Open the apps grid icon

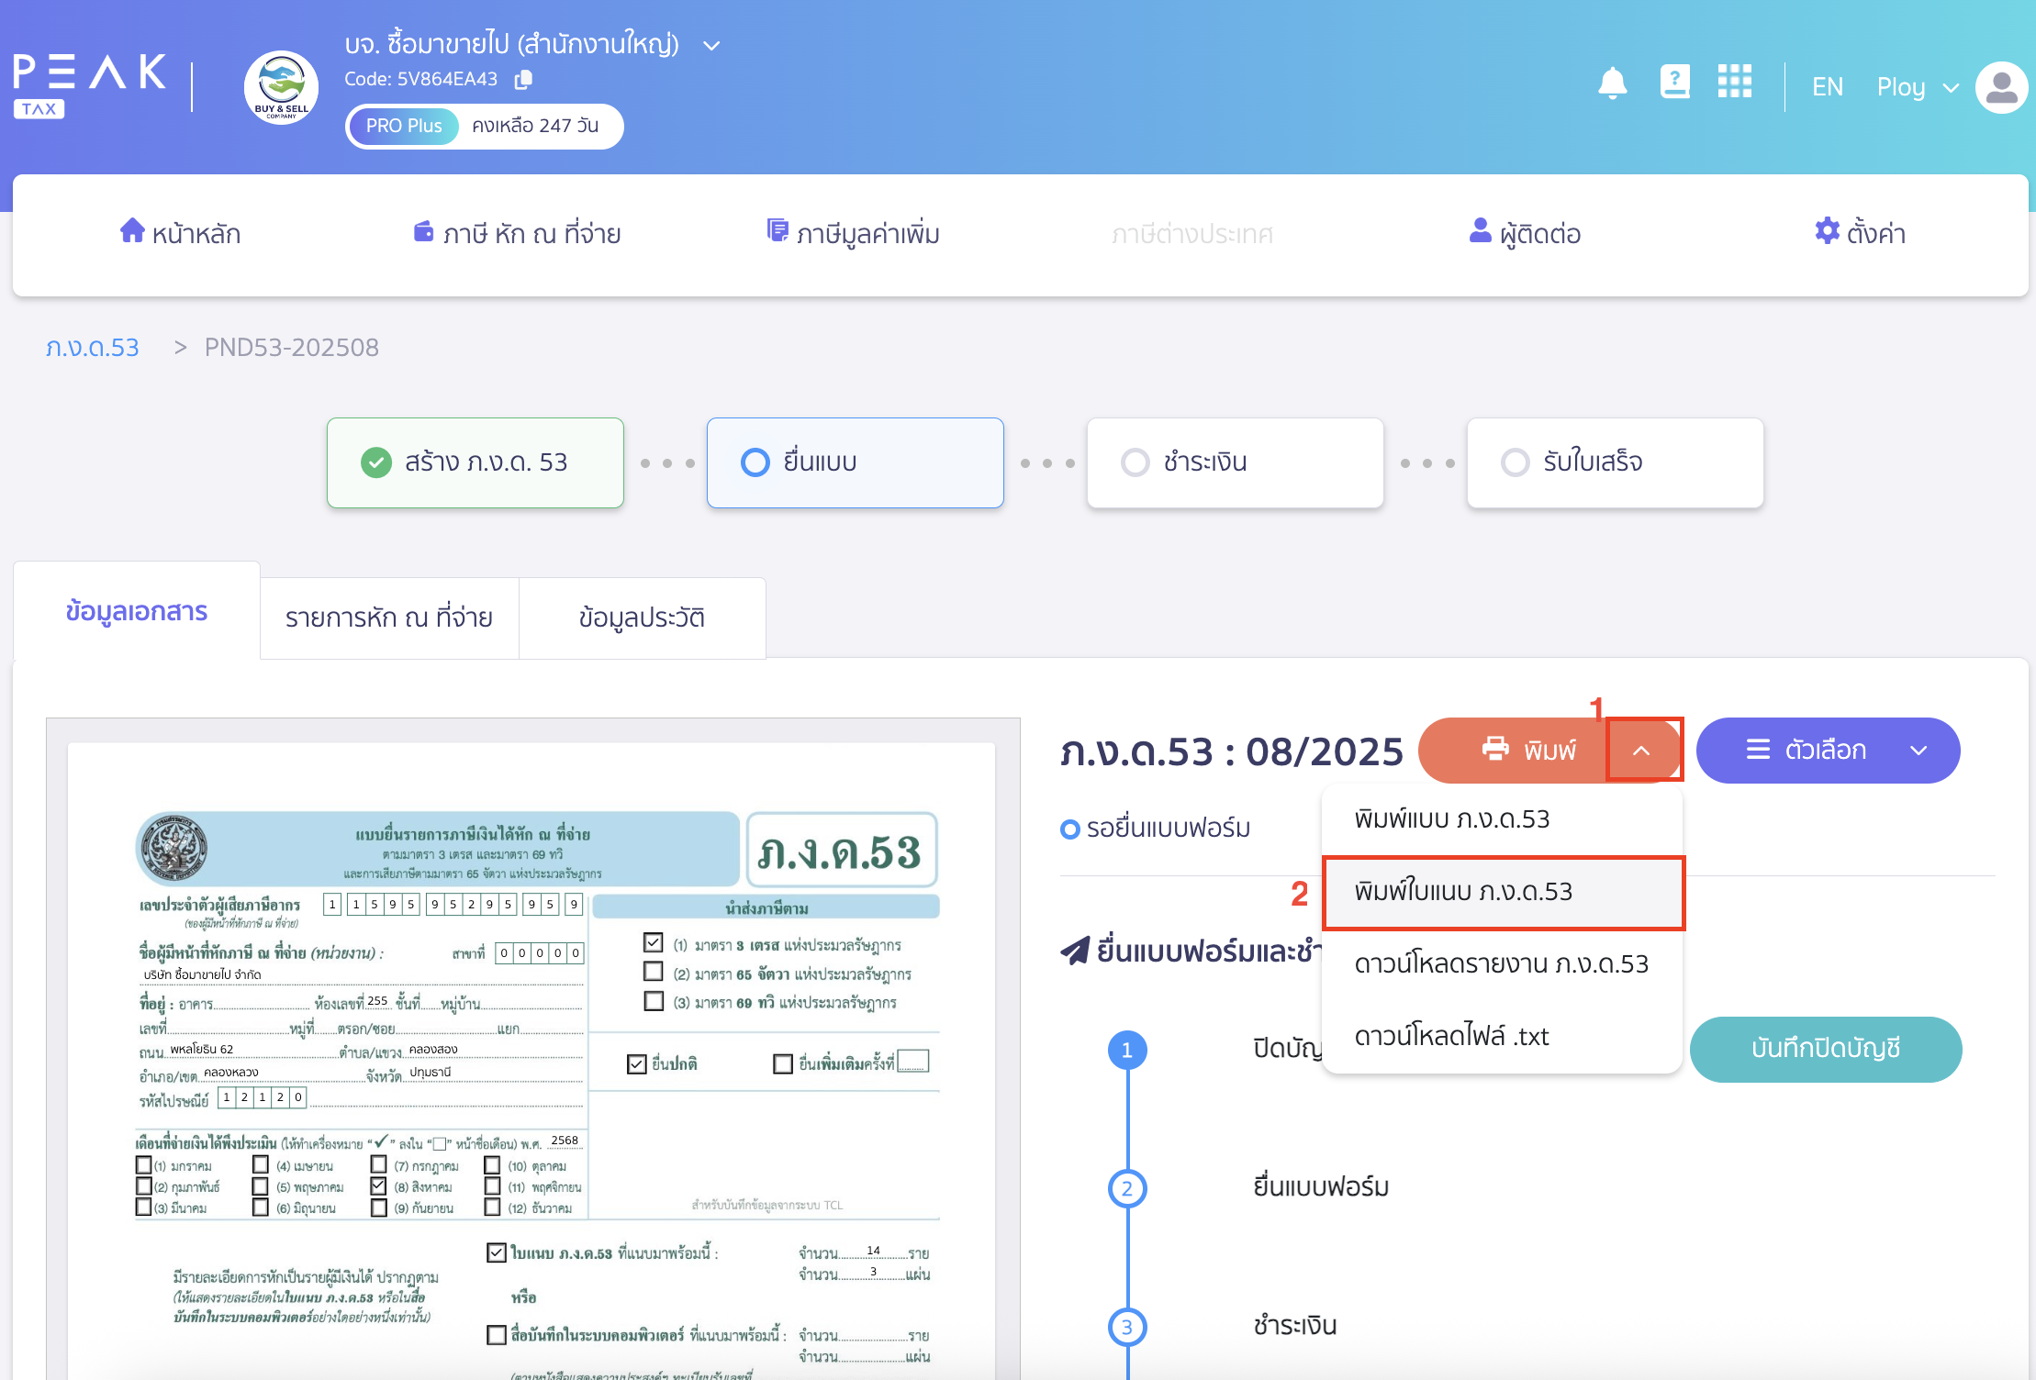pyautogui.click(x=1735, y=83)
